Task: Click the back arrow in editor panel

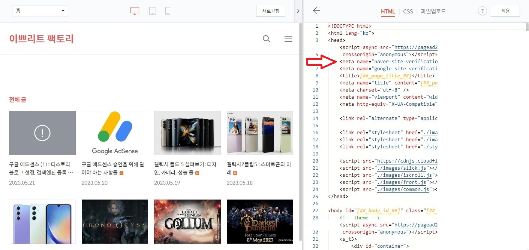Action: 317,11
